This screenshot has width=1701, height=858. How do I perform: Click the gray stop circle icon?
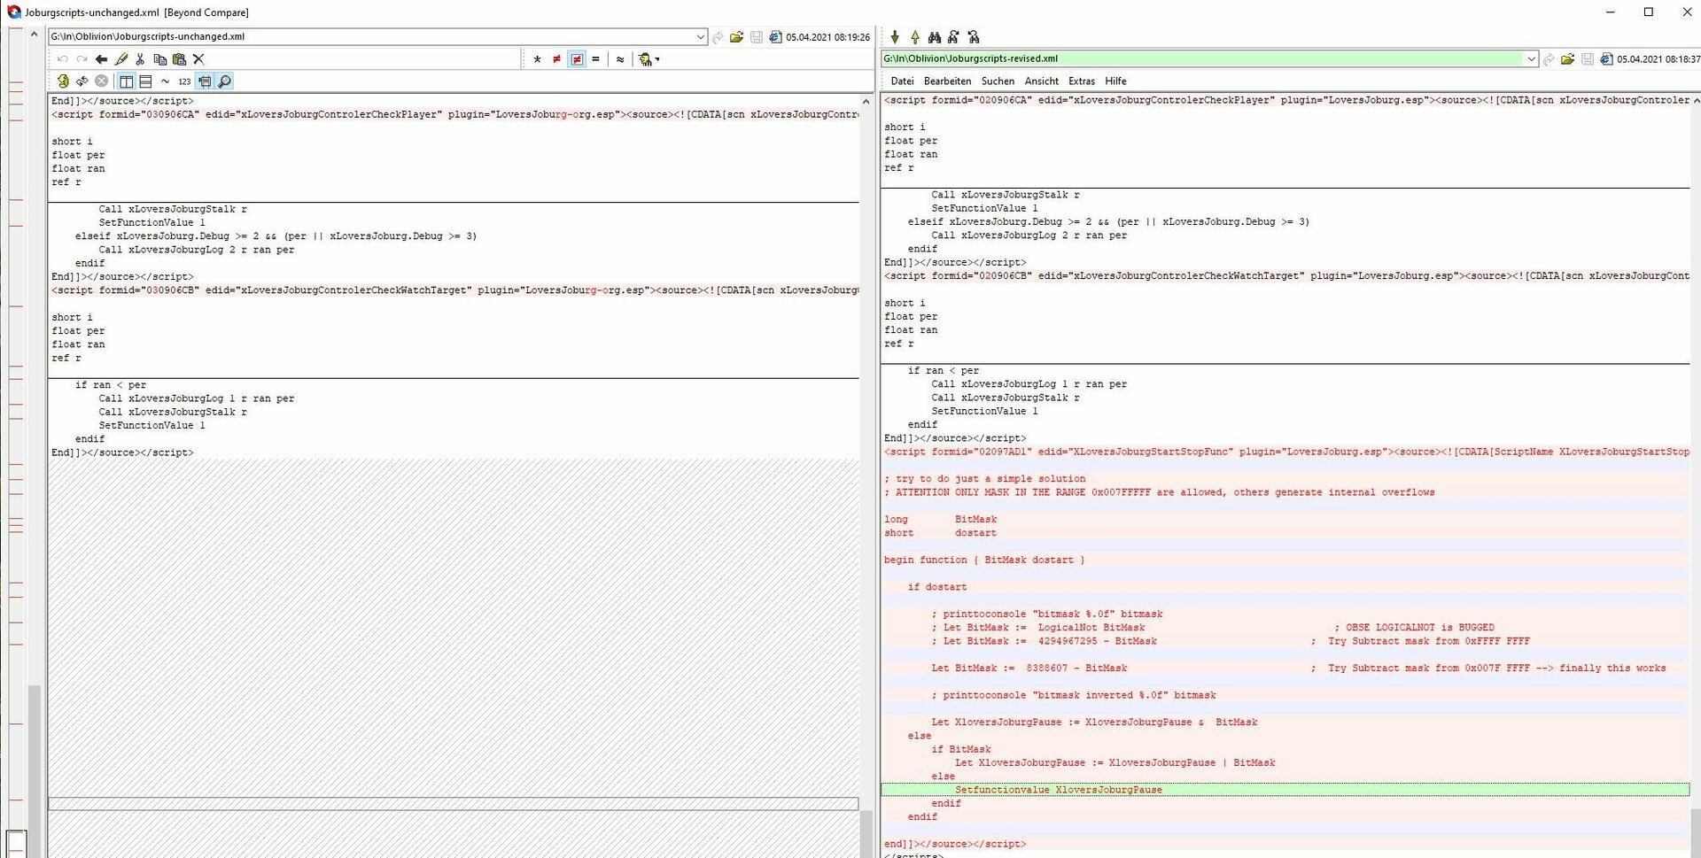pyautogui.click(x=102, y=81)
